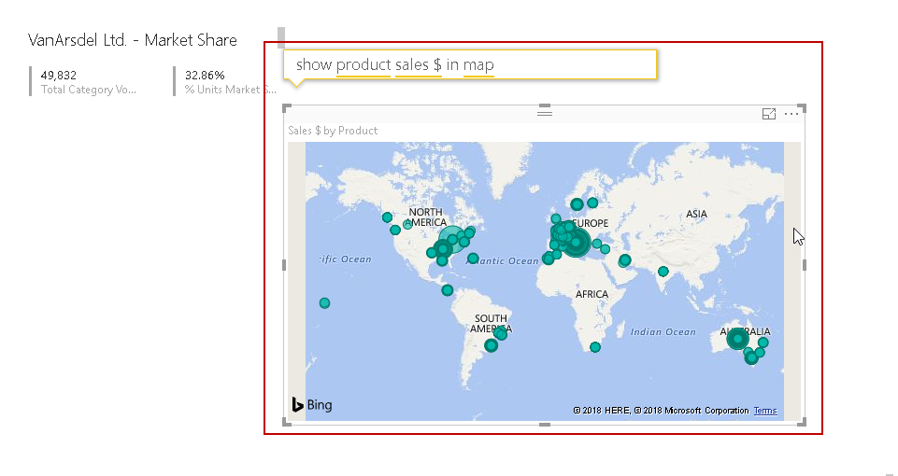Click the Q&A question input box
This screenshot has height=476, width=898.
pyautogui.click(x=470, y=64)
